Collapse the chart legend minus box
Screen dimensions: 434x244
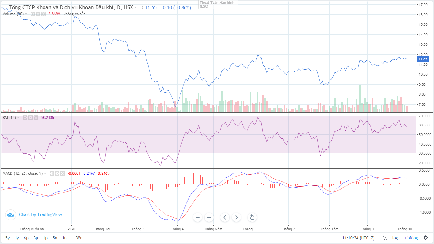[x=5, y=7]
